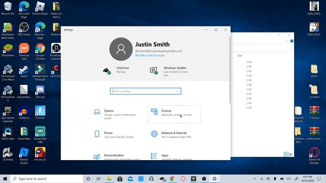
Task: Select the BlueStacks Multi-Instance desktop shortcut
Action: [8, 30]
